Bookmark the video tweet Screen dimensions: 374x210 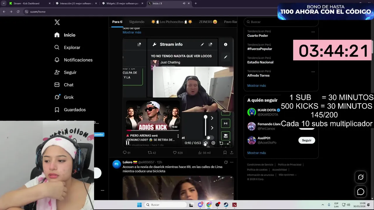[x=225, y=153]
